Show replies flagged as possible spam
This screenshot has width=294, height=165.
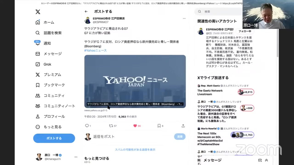(x=135, y=150)
